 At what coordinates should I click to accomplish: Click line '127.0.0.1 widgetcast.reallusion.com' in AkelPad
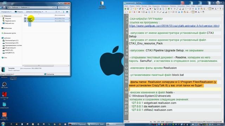[154, 103]
